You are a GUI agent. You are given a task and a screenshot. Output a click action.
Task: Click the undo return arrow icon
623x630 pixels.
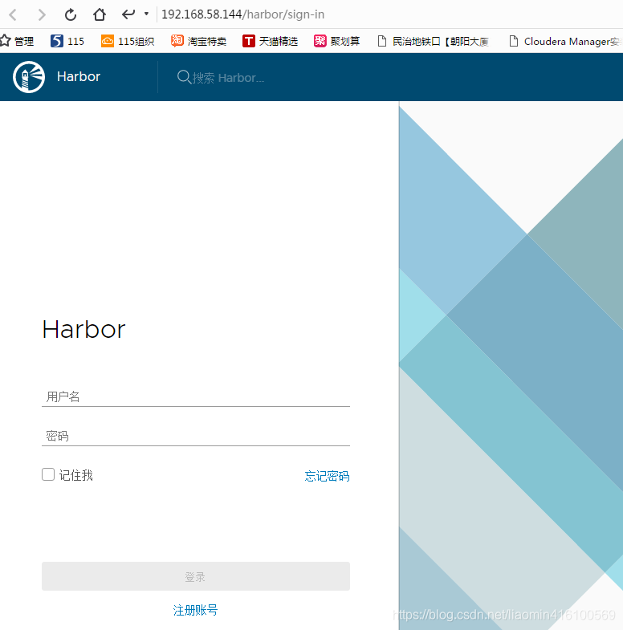128,14
